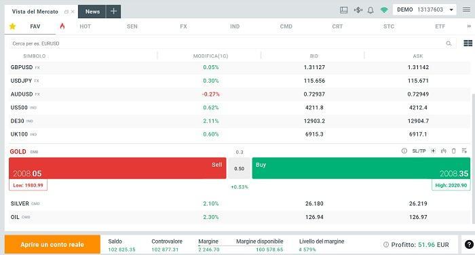
Task: Switch to the News tab
Action: (92, 12)
